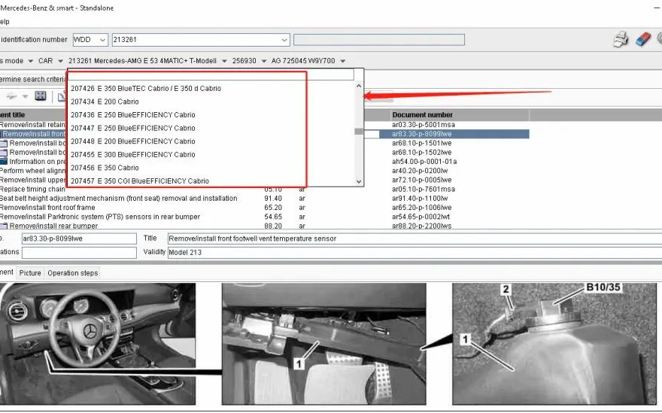Click the footwell pedals picture
Viewport: 662px width, 413px height.
(323, 344)
